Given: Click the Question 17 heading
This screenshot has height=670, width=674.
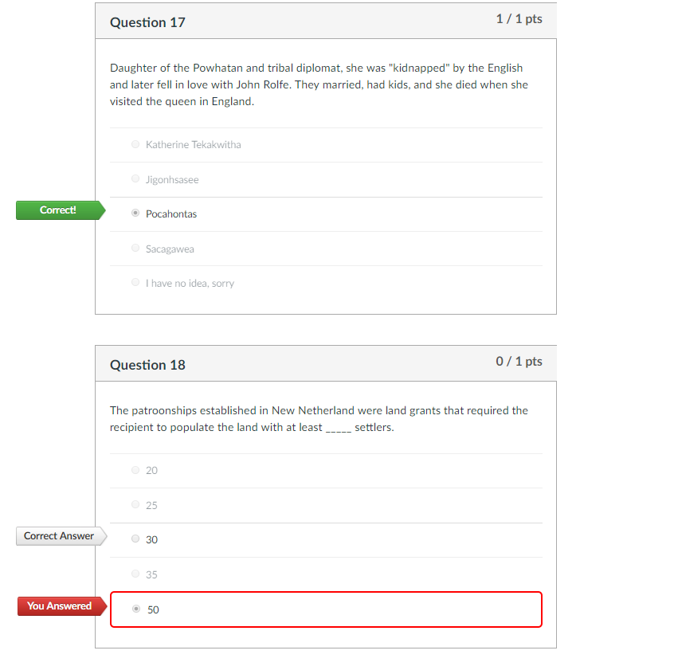Looking at the screenshot, I should pyautogui.click(x=147, y=22).
